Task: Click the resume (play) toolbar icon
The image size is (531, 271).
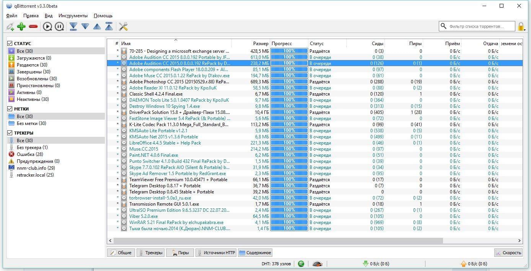Action: 47,26
